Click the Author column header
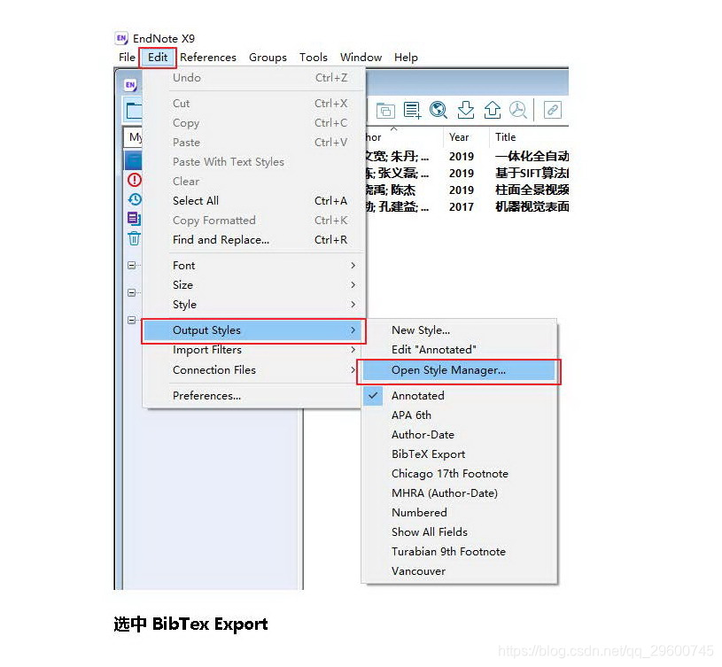722x667 pixels. coord(404,137)
